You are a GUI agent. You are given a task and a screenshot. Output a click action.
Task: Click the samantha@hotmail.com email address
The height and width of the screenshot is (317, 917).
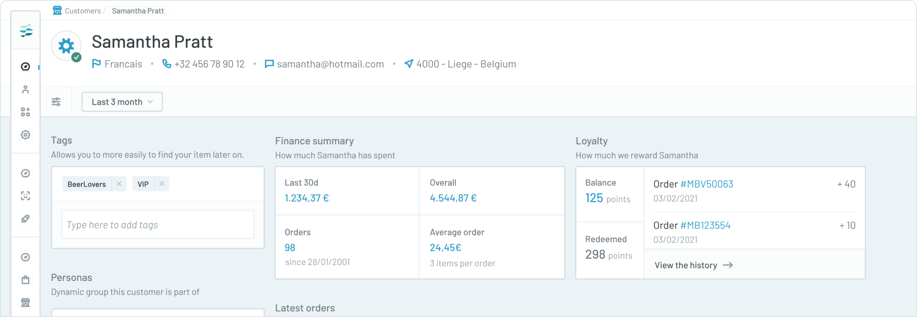click(x=330, y=64)
